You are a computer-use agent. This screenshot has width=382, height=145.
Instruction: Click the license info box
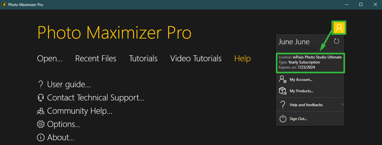pyautogui.click(x=310, y=63)
